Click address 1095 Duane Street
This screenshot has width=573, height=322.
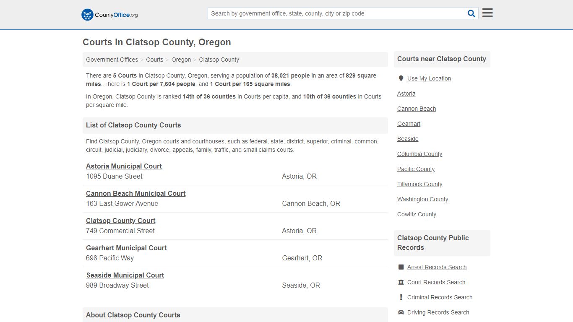click(114, 177)
